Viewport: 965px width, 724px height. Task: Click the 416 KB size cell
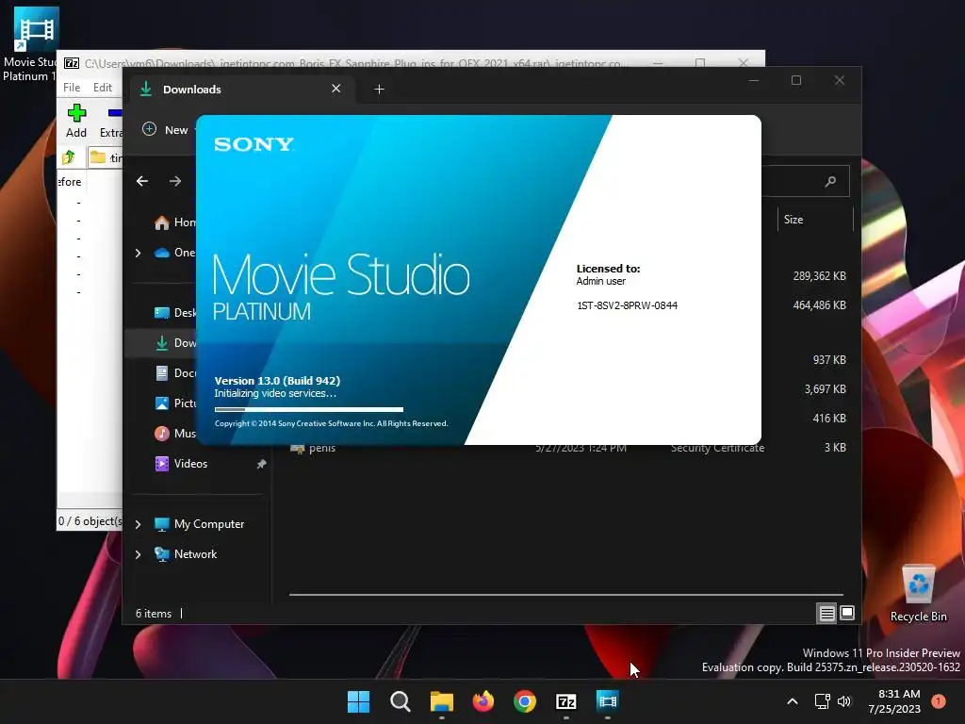point(829,418)
